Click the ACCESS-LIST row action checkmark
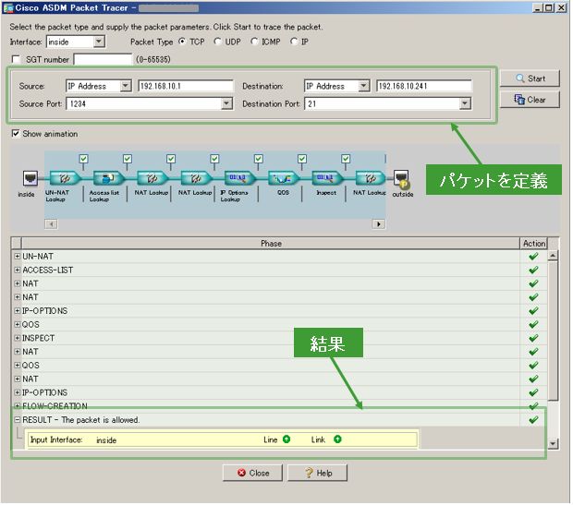This screenshot has height=505, width=573. 534,271
